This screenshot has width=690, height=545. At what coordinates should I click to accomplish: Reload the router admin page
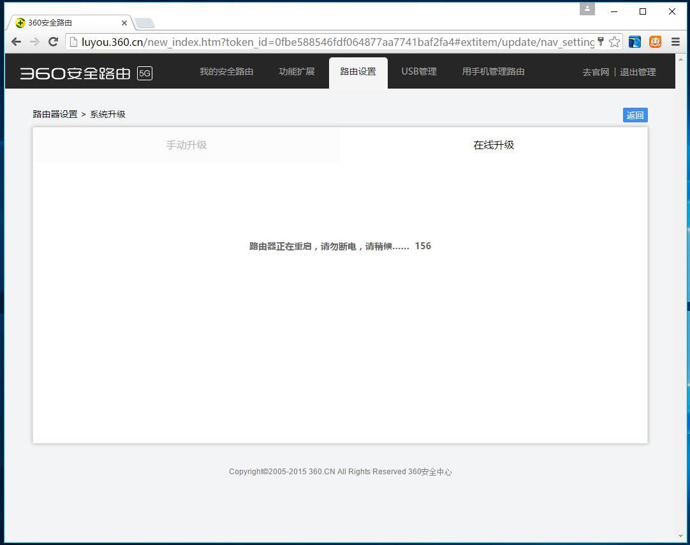pos(53,41)
